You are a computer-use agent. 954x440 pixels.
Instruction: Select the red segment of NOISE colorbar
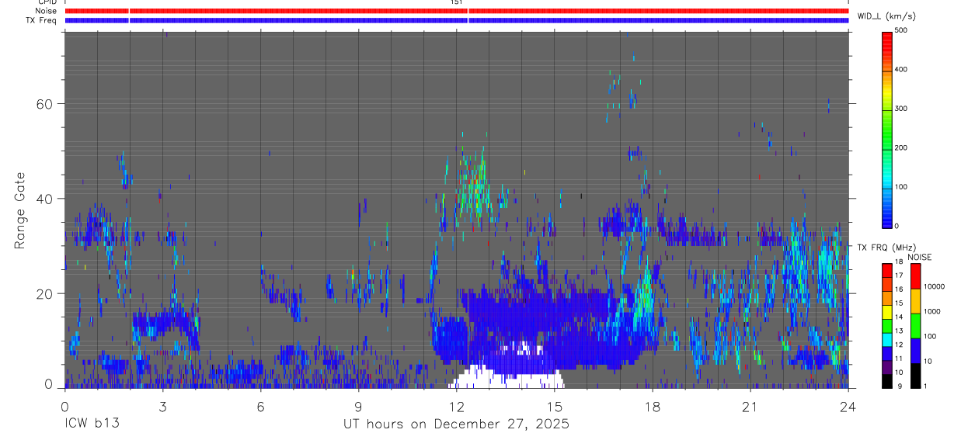tap(915, 275)
